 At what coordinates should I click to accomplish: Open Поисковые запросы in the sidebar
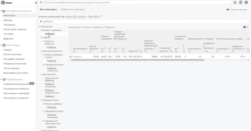click(x=15, y=29)
